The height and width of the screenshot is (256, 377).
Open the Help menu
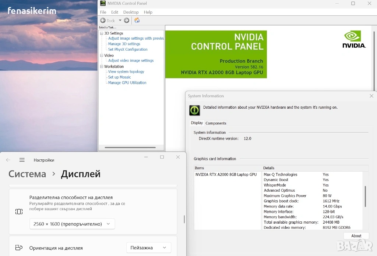[148, 12]
